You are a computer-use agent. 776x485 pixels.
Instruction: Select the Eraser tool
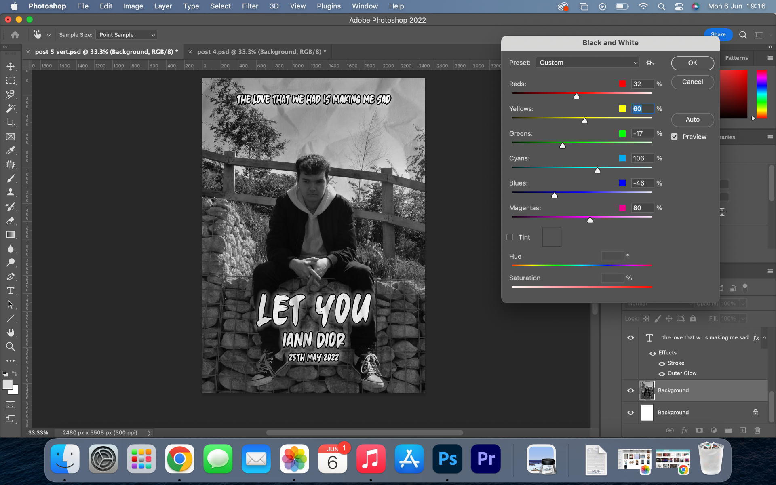coord(11,221)
